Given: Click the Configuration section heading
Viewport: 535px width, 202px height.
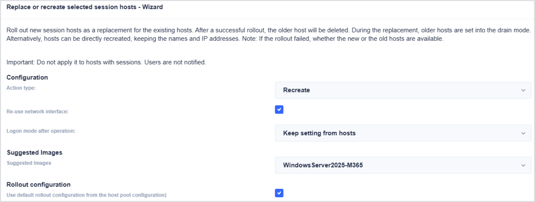Looking at the screenshot, I should pos(27,78).
